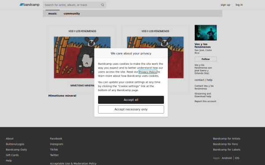Open the Privacy Policy link in the dialog
Viewport: 265px width, 165px height.
148,72
